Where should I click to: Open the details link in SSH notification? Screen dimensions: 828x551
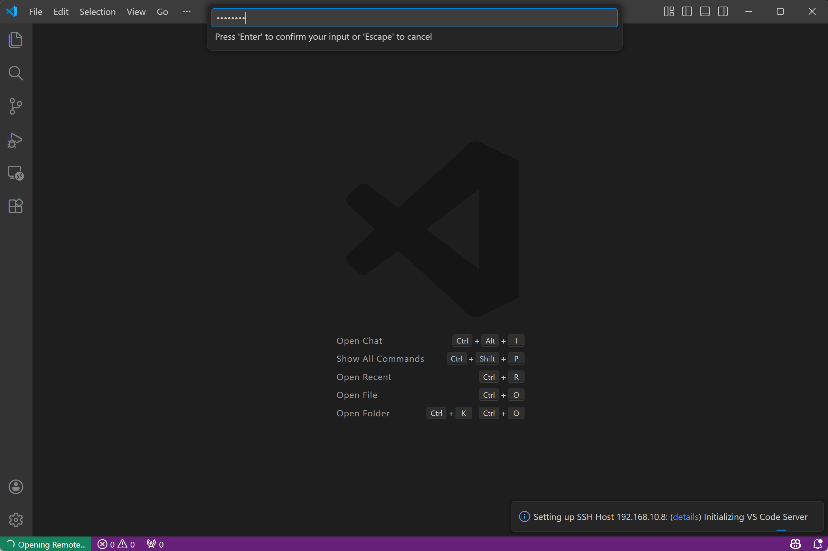686,517
